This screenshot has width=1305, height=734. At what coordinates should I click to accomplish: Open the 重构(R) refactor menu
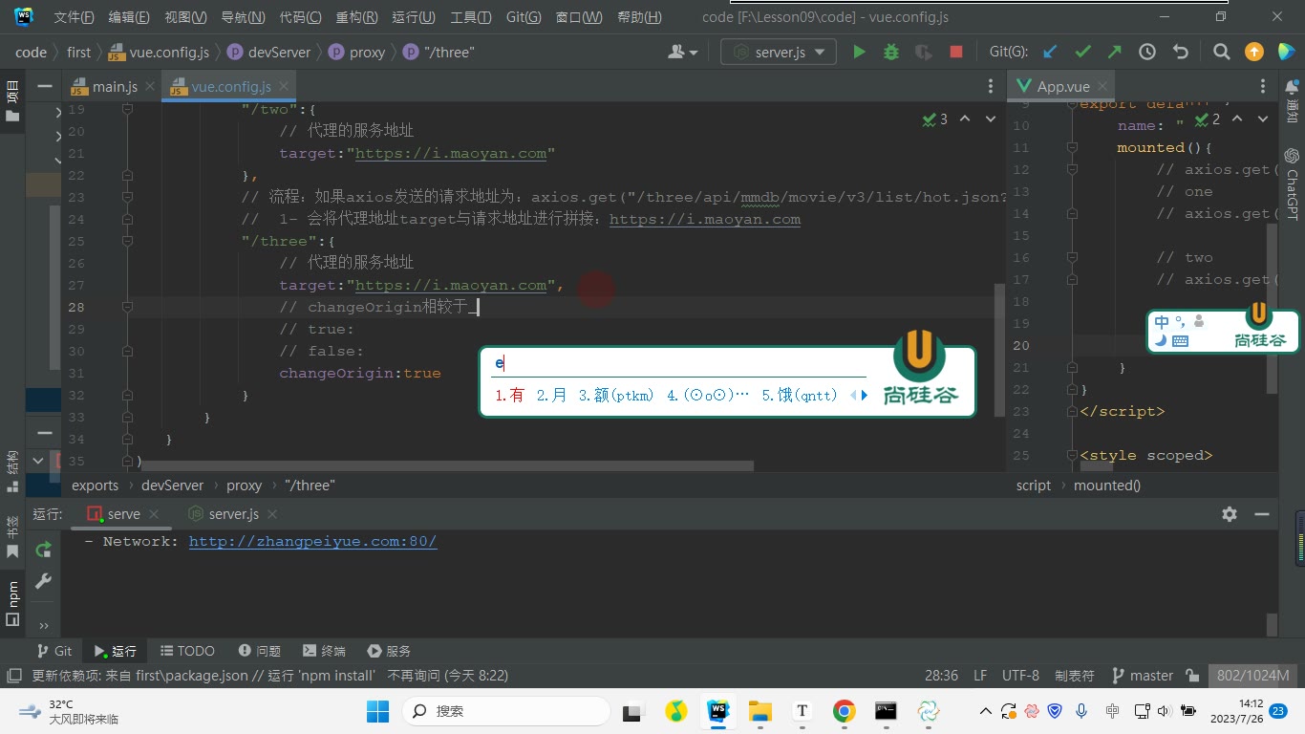click(356, 17)
